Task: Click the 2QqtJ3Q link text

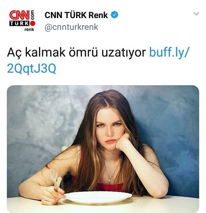Action: coord(32,69)
